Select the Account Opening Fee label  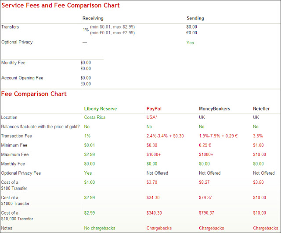(22, 78)
